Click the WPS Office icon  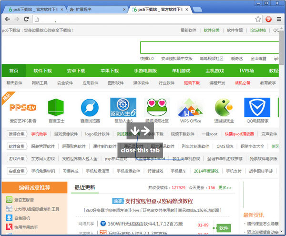point(190,108)
